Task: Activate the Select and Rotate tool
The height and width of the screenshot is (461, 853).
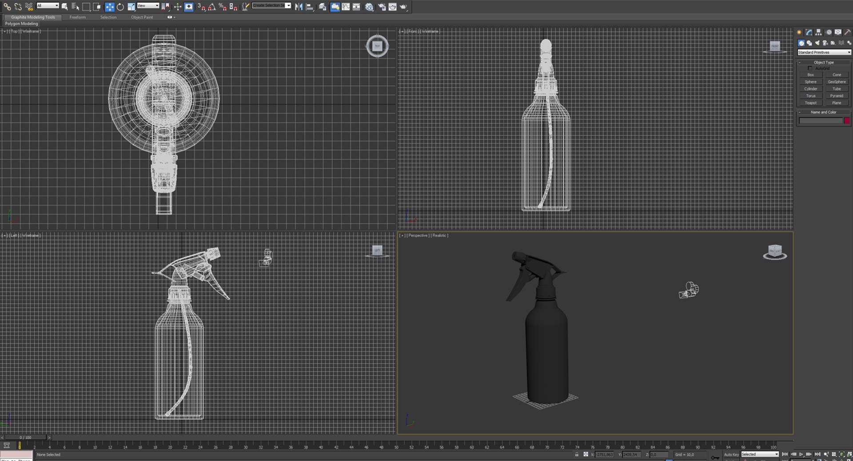Action: pos(120,7)
